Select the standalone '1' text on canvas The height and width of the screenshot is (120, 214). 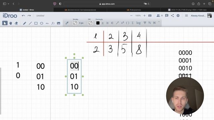[x=18, y=65]
